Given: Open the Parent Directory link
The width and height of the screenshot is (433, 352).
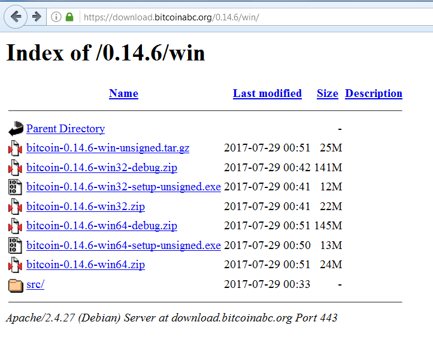Looking at the screenshot, I should pos(65,129).
